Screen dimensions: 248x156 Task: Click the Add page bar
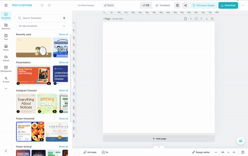(159, 139)
